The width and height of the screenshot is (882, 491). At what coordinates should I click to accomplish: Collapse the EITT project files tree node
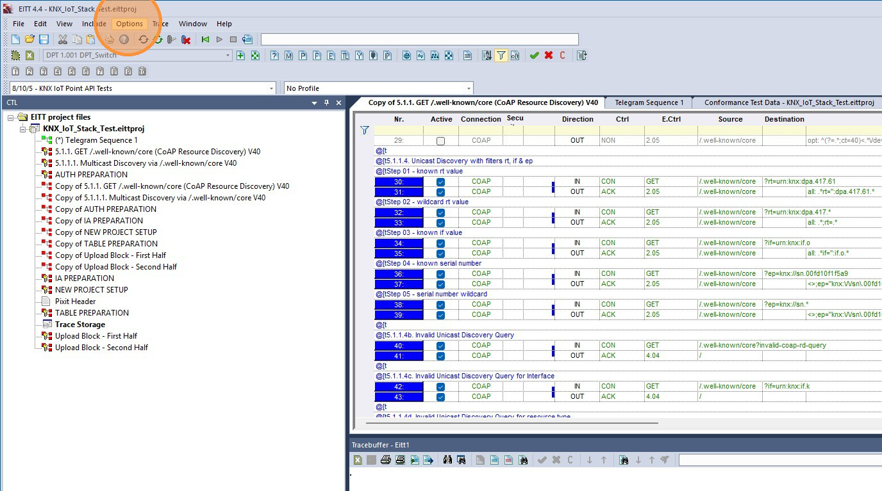12,118
